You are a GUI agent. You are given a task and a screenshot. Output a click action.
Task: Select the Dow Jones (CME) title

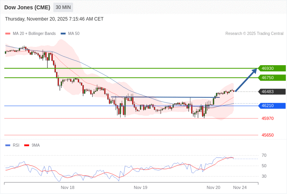(27, 7)
